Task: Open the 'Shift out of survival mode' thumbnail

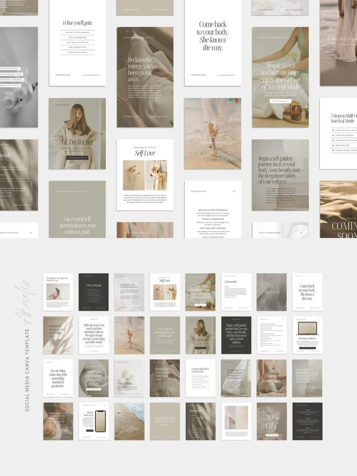Action: pos(93,335)
